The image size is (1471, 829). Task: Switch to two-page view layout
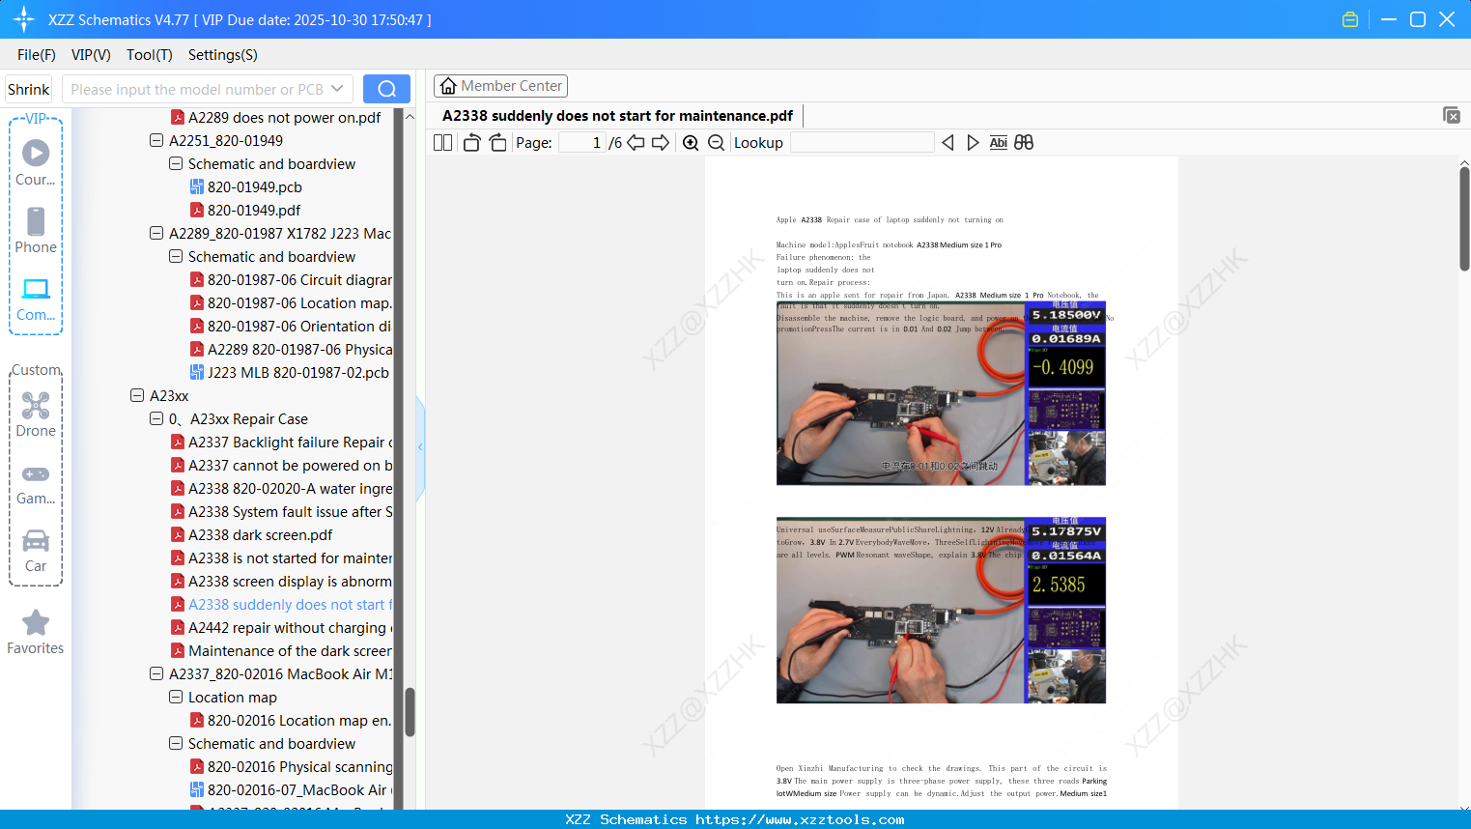click(x=442, y=143)
